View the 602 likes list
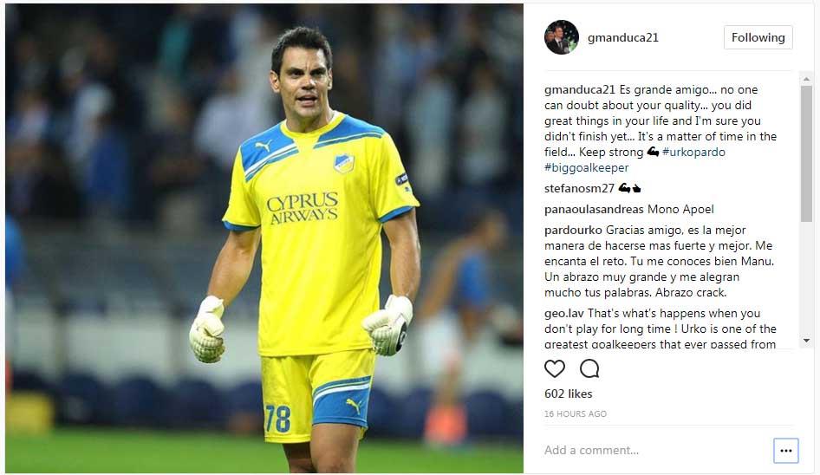 (x=568, y=394)
